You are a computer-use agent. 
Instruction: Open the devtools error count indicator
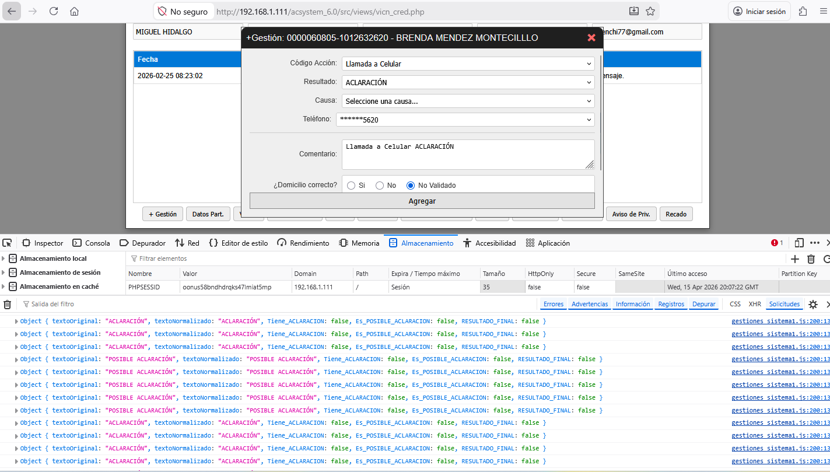pos(777,243)
